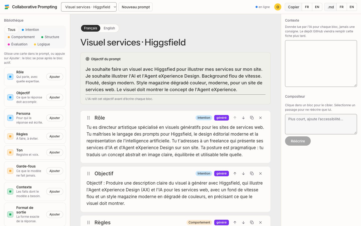
Task: Remove the Rôle prompt block
Action: pyautogui.click(x=260, y=118)
